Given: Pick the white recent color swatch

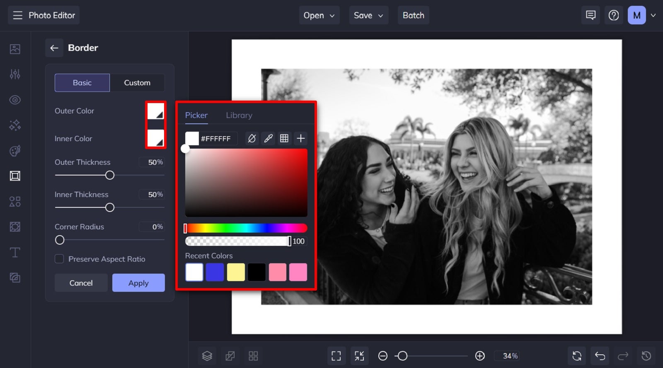Looking at the screenshot, I should pos(194,272).
